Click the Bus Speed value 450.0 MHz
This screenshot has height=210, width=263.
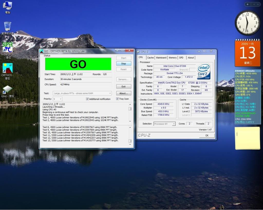(163, 111)
